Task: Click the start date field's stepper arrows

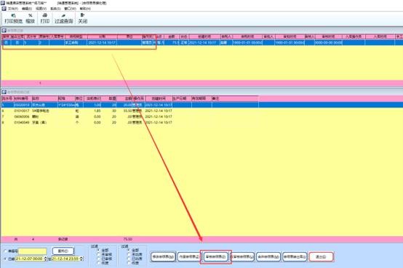Action: (46, 259)
